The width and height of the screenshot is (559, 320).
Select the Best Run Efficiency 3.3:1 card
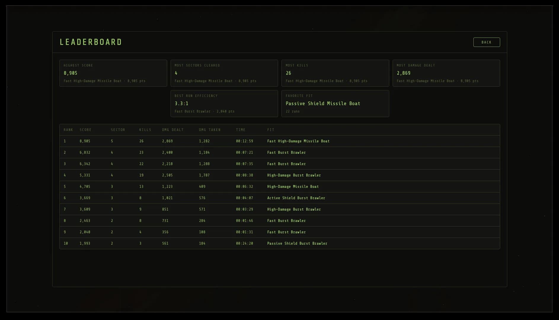point(224,103)
